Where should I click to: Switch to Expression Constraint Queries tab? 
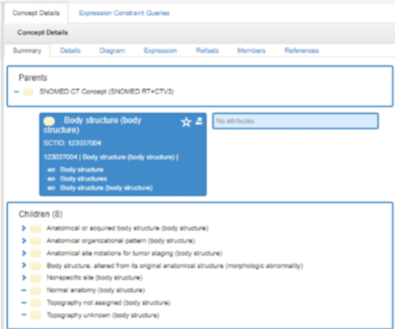click(x=124, y=13)
